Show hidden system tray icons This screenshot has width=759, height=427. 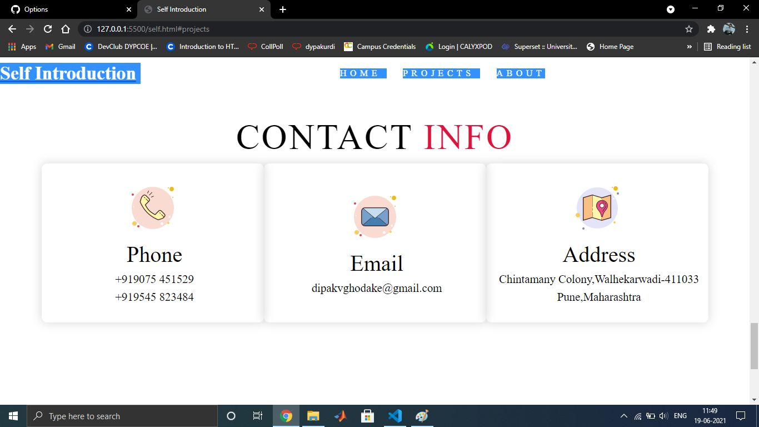[623, 416]
